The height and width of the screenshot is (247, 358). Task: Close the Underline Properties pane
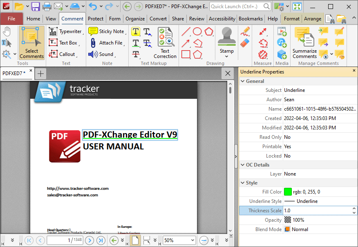point(354,71)
